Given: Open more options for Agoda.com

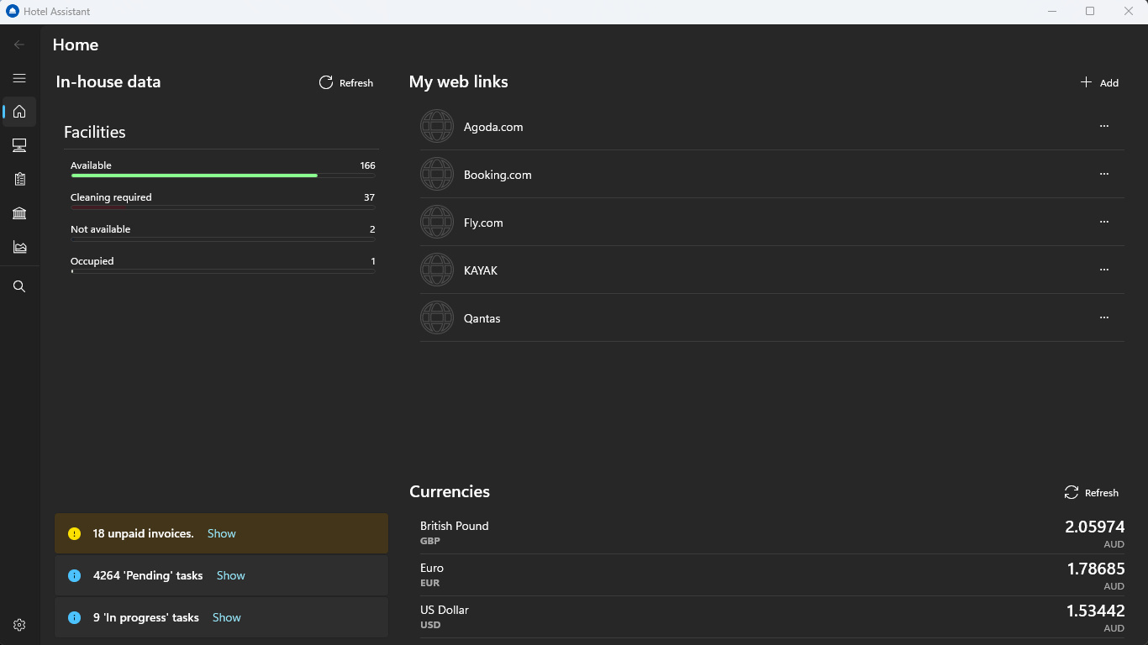Looking at the screenshot, I should 1104,126.
